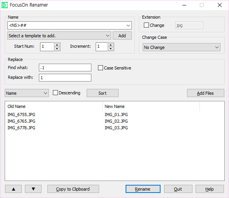Click the FocusOn Renamer app icon
229x198 pixels.
click(x=5, y=5)
